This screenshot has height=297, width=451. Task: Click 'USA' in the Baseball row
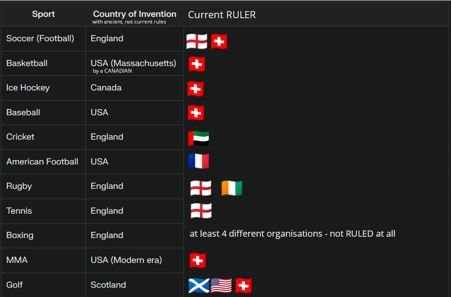pos(100,112)
